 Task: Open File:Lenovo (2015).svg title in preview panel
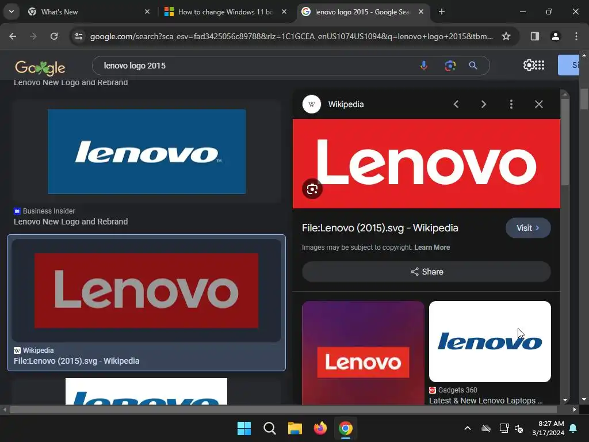click(x=380, y=228)
